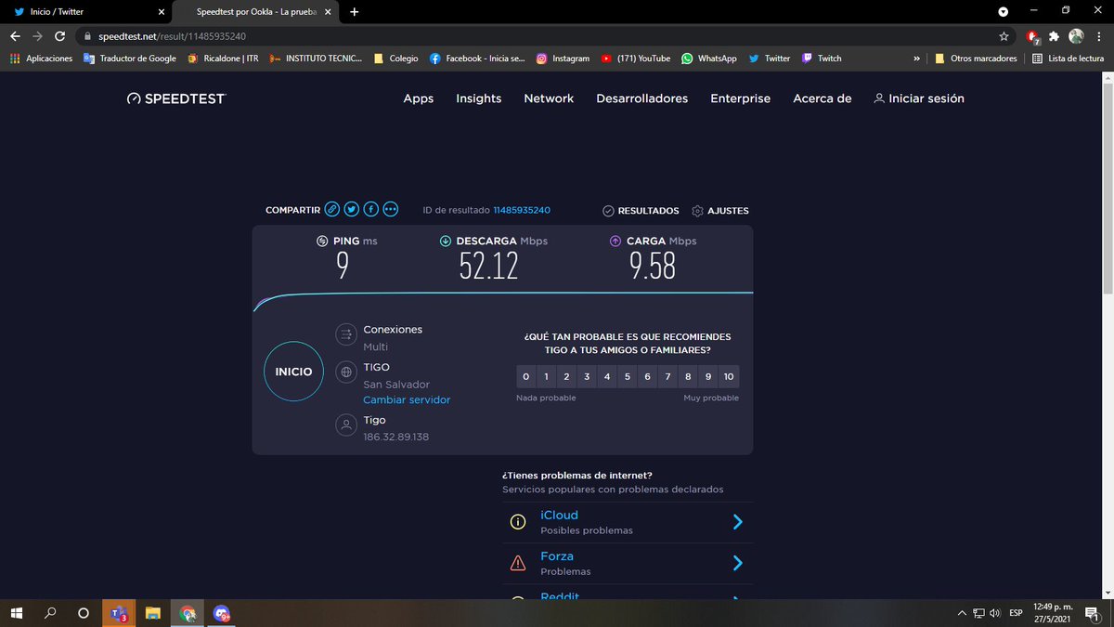Open YouTube bookmark
The image size is (1114, 627).
[x=636, y=58]
